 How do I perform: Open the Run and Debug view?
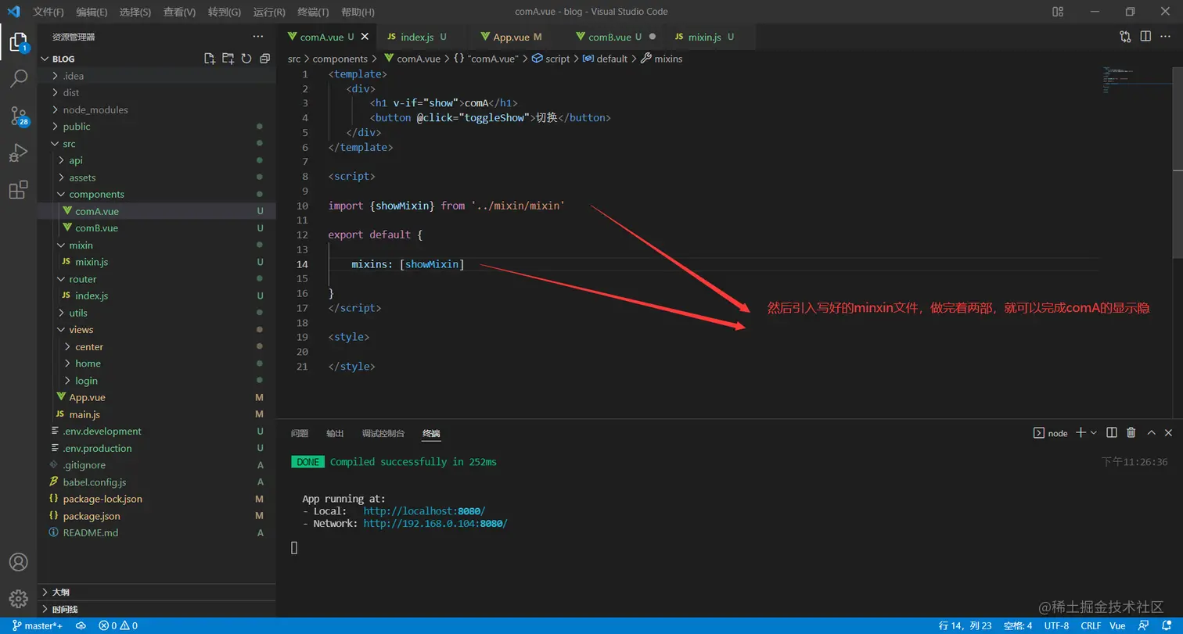[18, 152]
